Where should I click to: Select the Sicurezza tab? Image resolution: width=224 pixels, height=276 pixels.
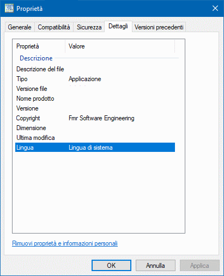tap(89, 27)
